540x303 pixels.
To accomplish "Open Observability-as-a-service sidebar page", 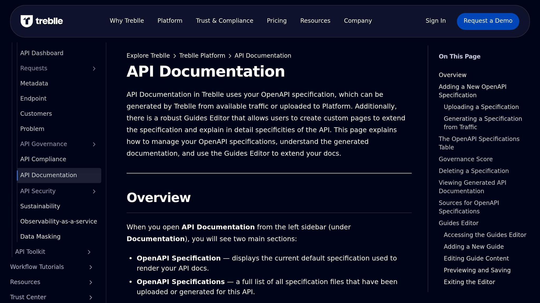I will point(59,221).
